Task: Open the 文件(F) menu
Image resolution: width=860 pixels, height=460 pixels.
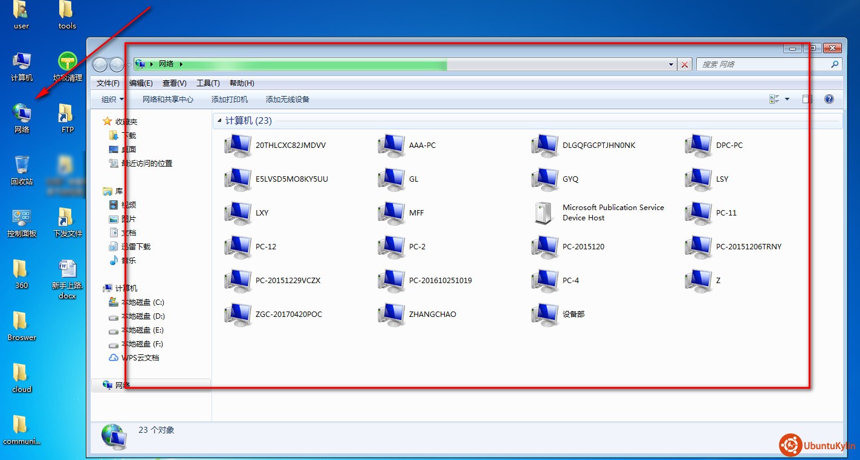Action: coord(108,83)
